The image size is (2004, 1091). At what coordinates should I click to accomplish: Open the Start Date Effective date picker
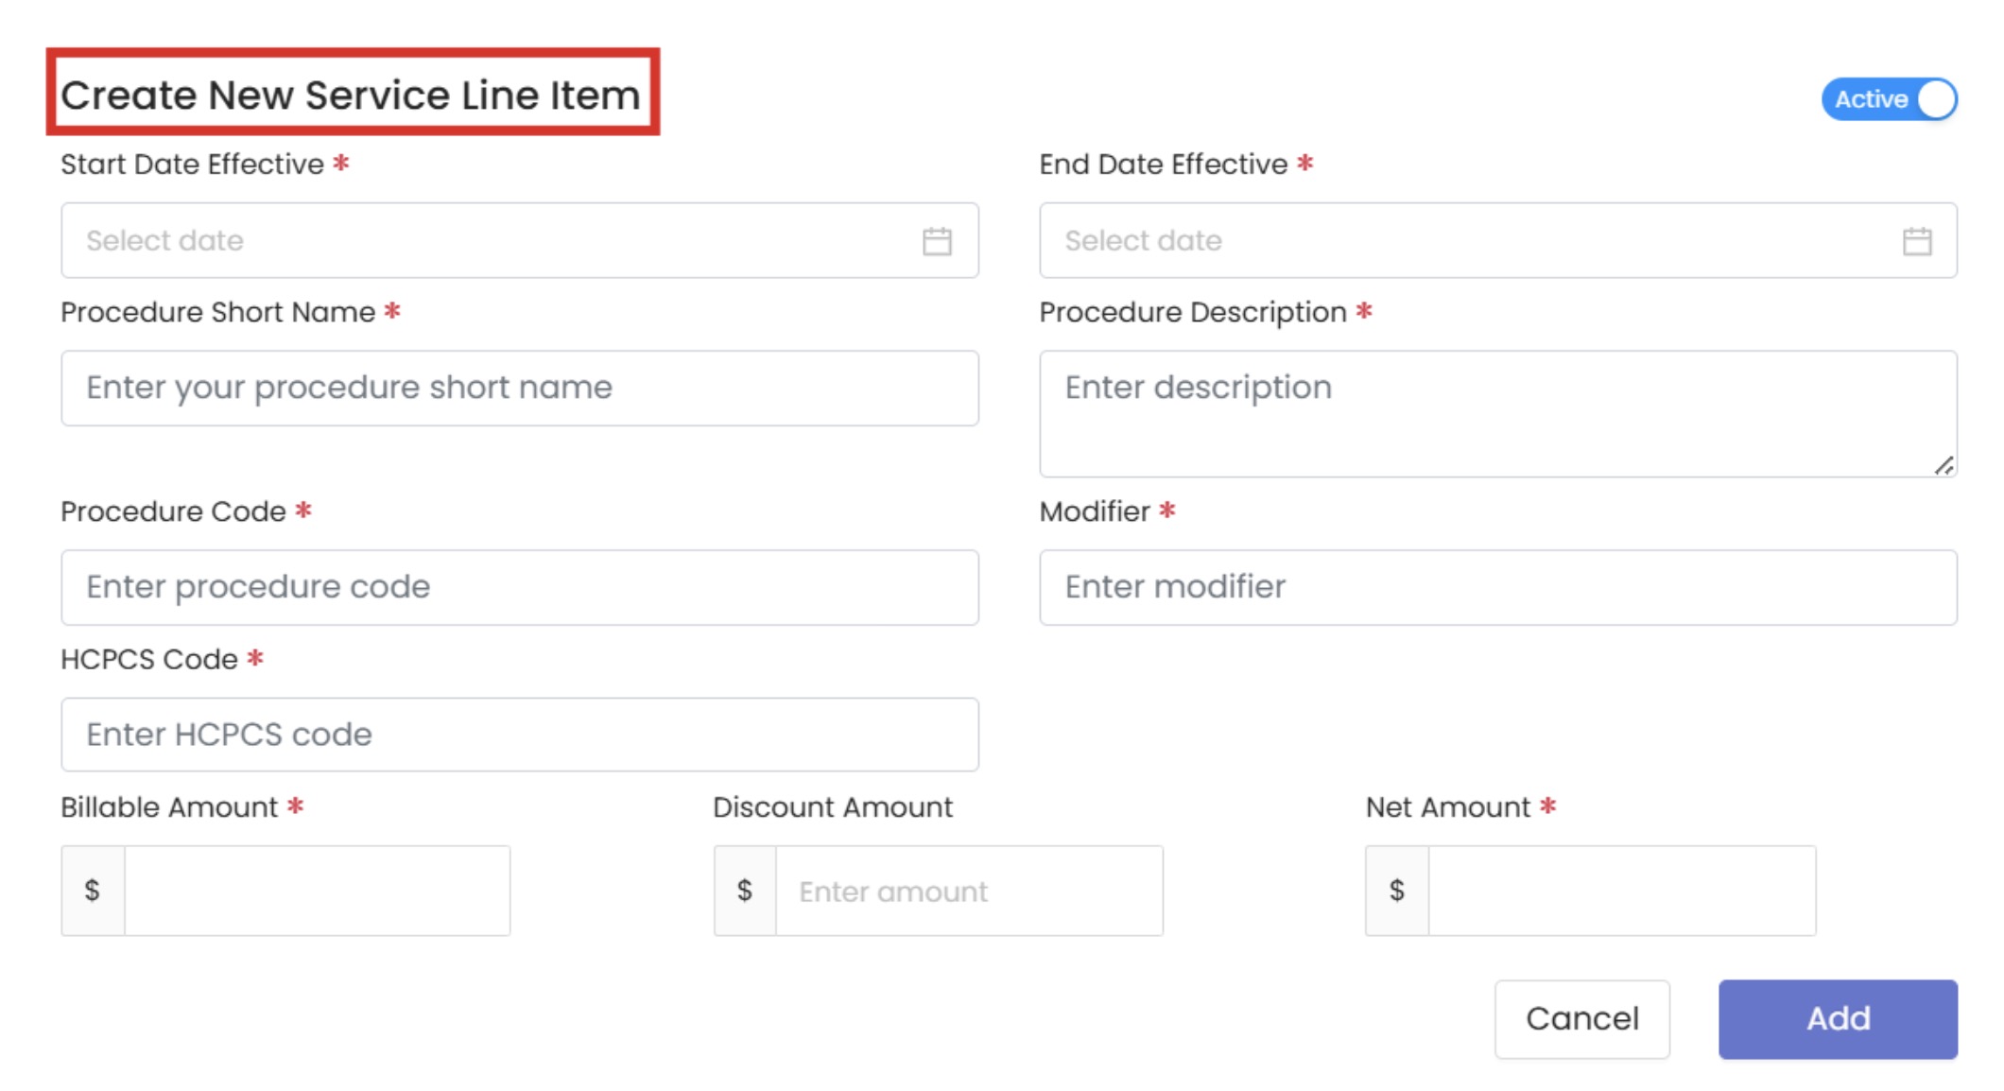point(492,241)
